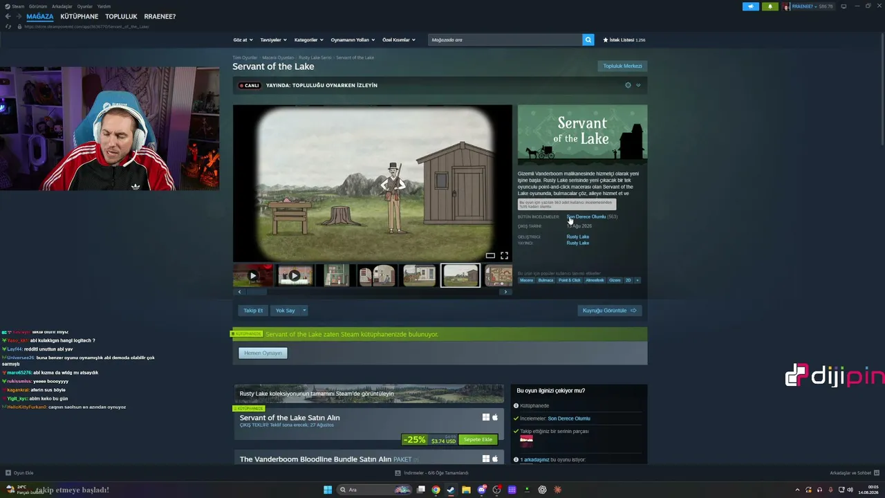This screenshot has height=498, width=885.
Task: Expand the Oynamanın Yolları dropdown
Action: (353, 40)
